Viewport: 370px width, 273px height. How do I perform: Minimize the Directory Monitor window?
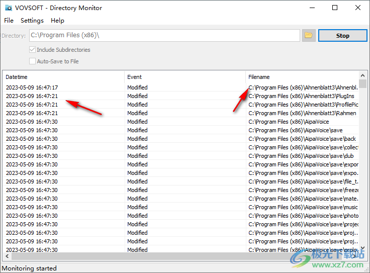[x=312, y=8]
